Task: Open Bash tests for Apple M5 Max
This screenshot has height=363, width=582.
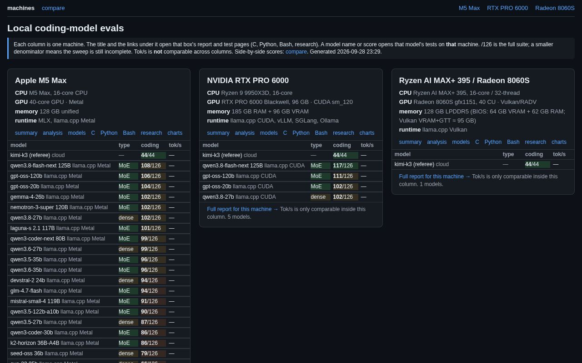Action: 129,133
